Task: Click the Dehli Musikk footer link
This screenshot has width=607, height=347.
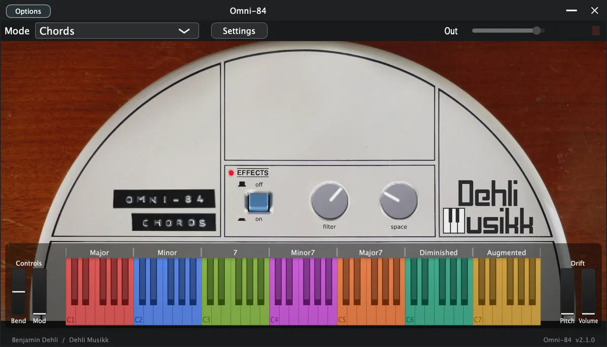Action: click(89, 340)
